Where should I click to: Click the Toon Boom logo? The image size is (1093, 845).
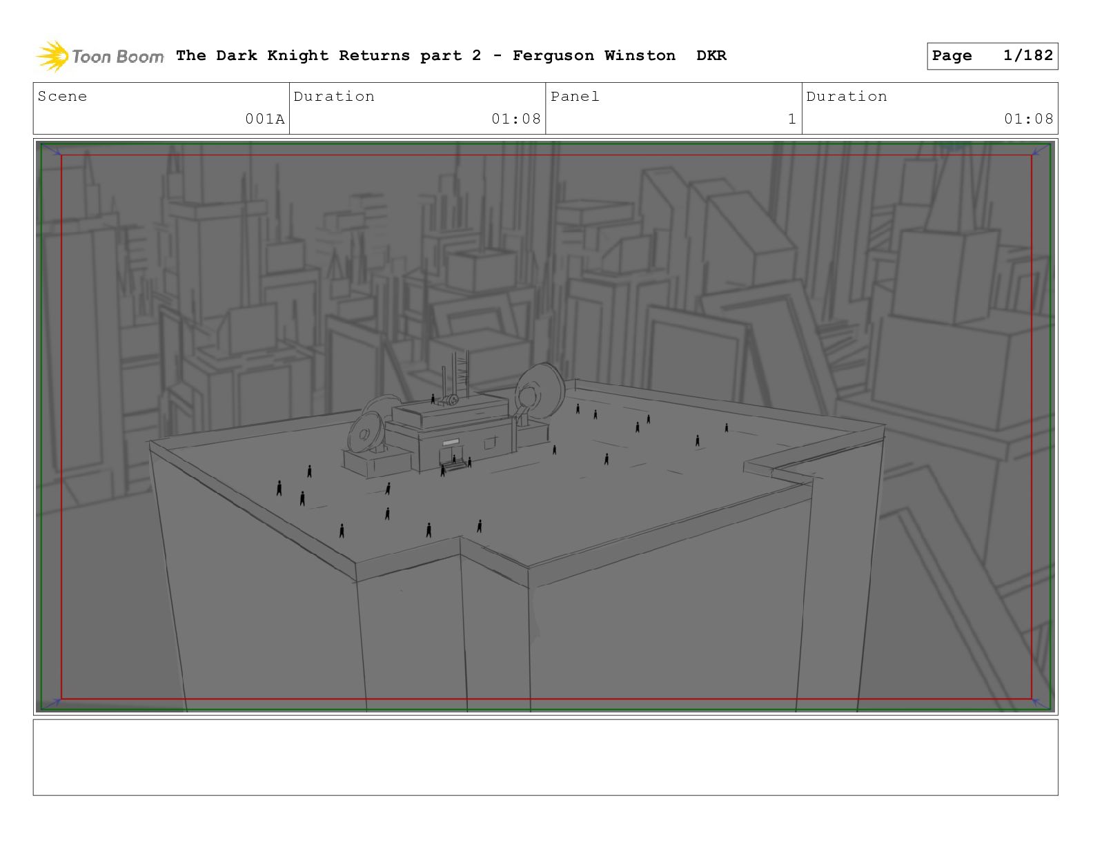(100, 56)
